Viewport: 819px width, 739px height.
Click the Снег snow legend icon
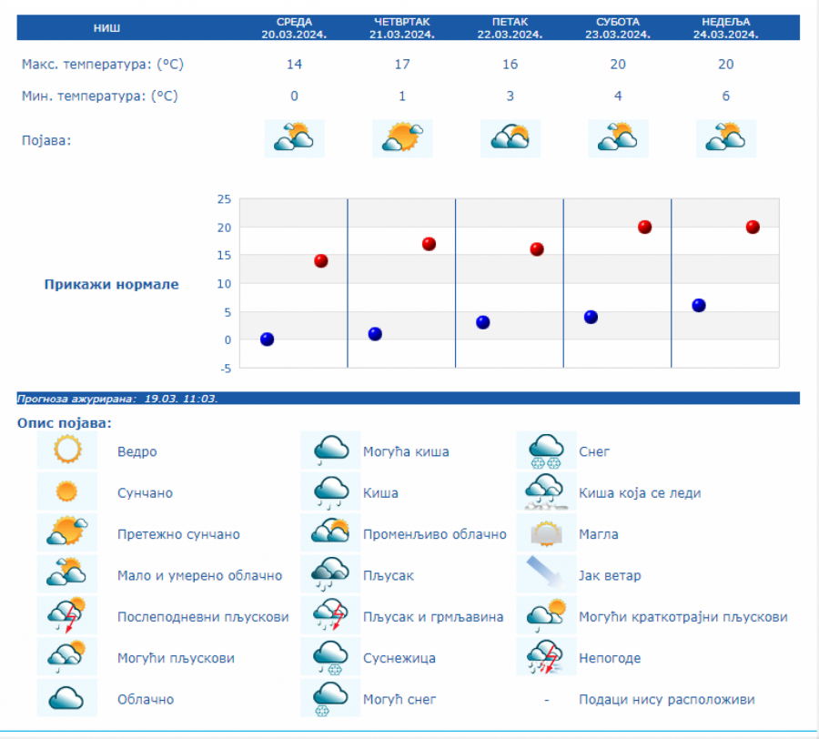click(x=546, y=450)
